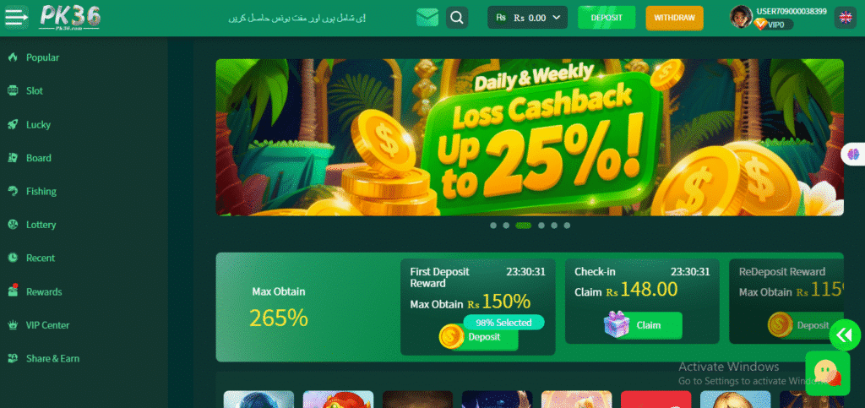Click the Loss Cashback banner
The height and width of the screenshot is (408, 865).
530,138
